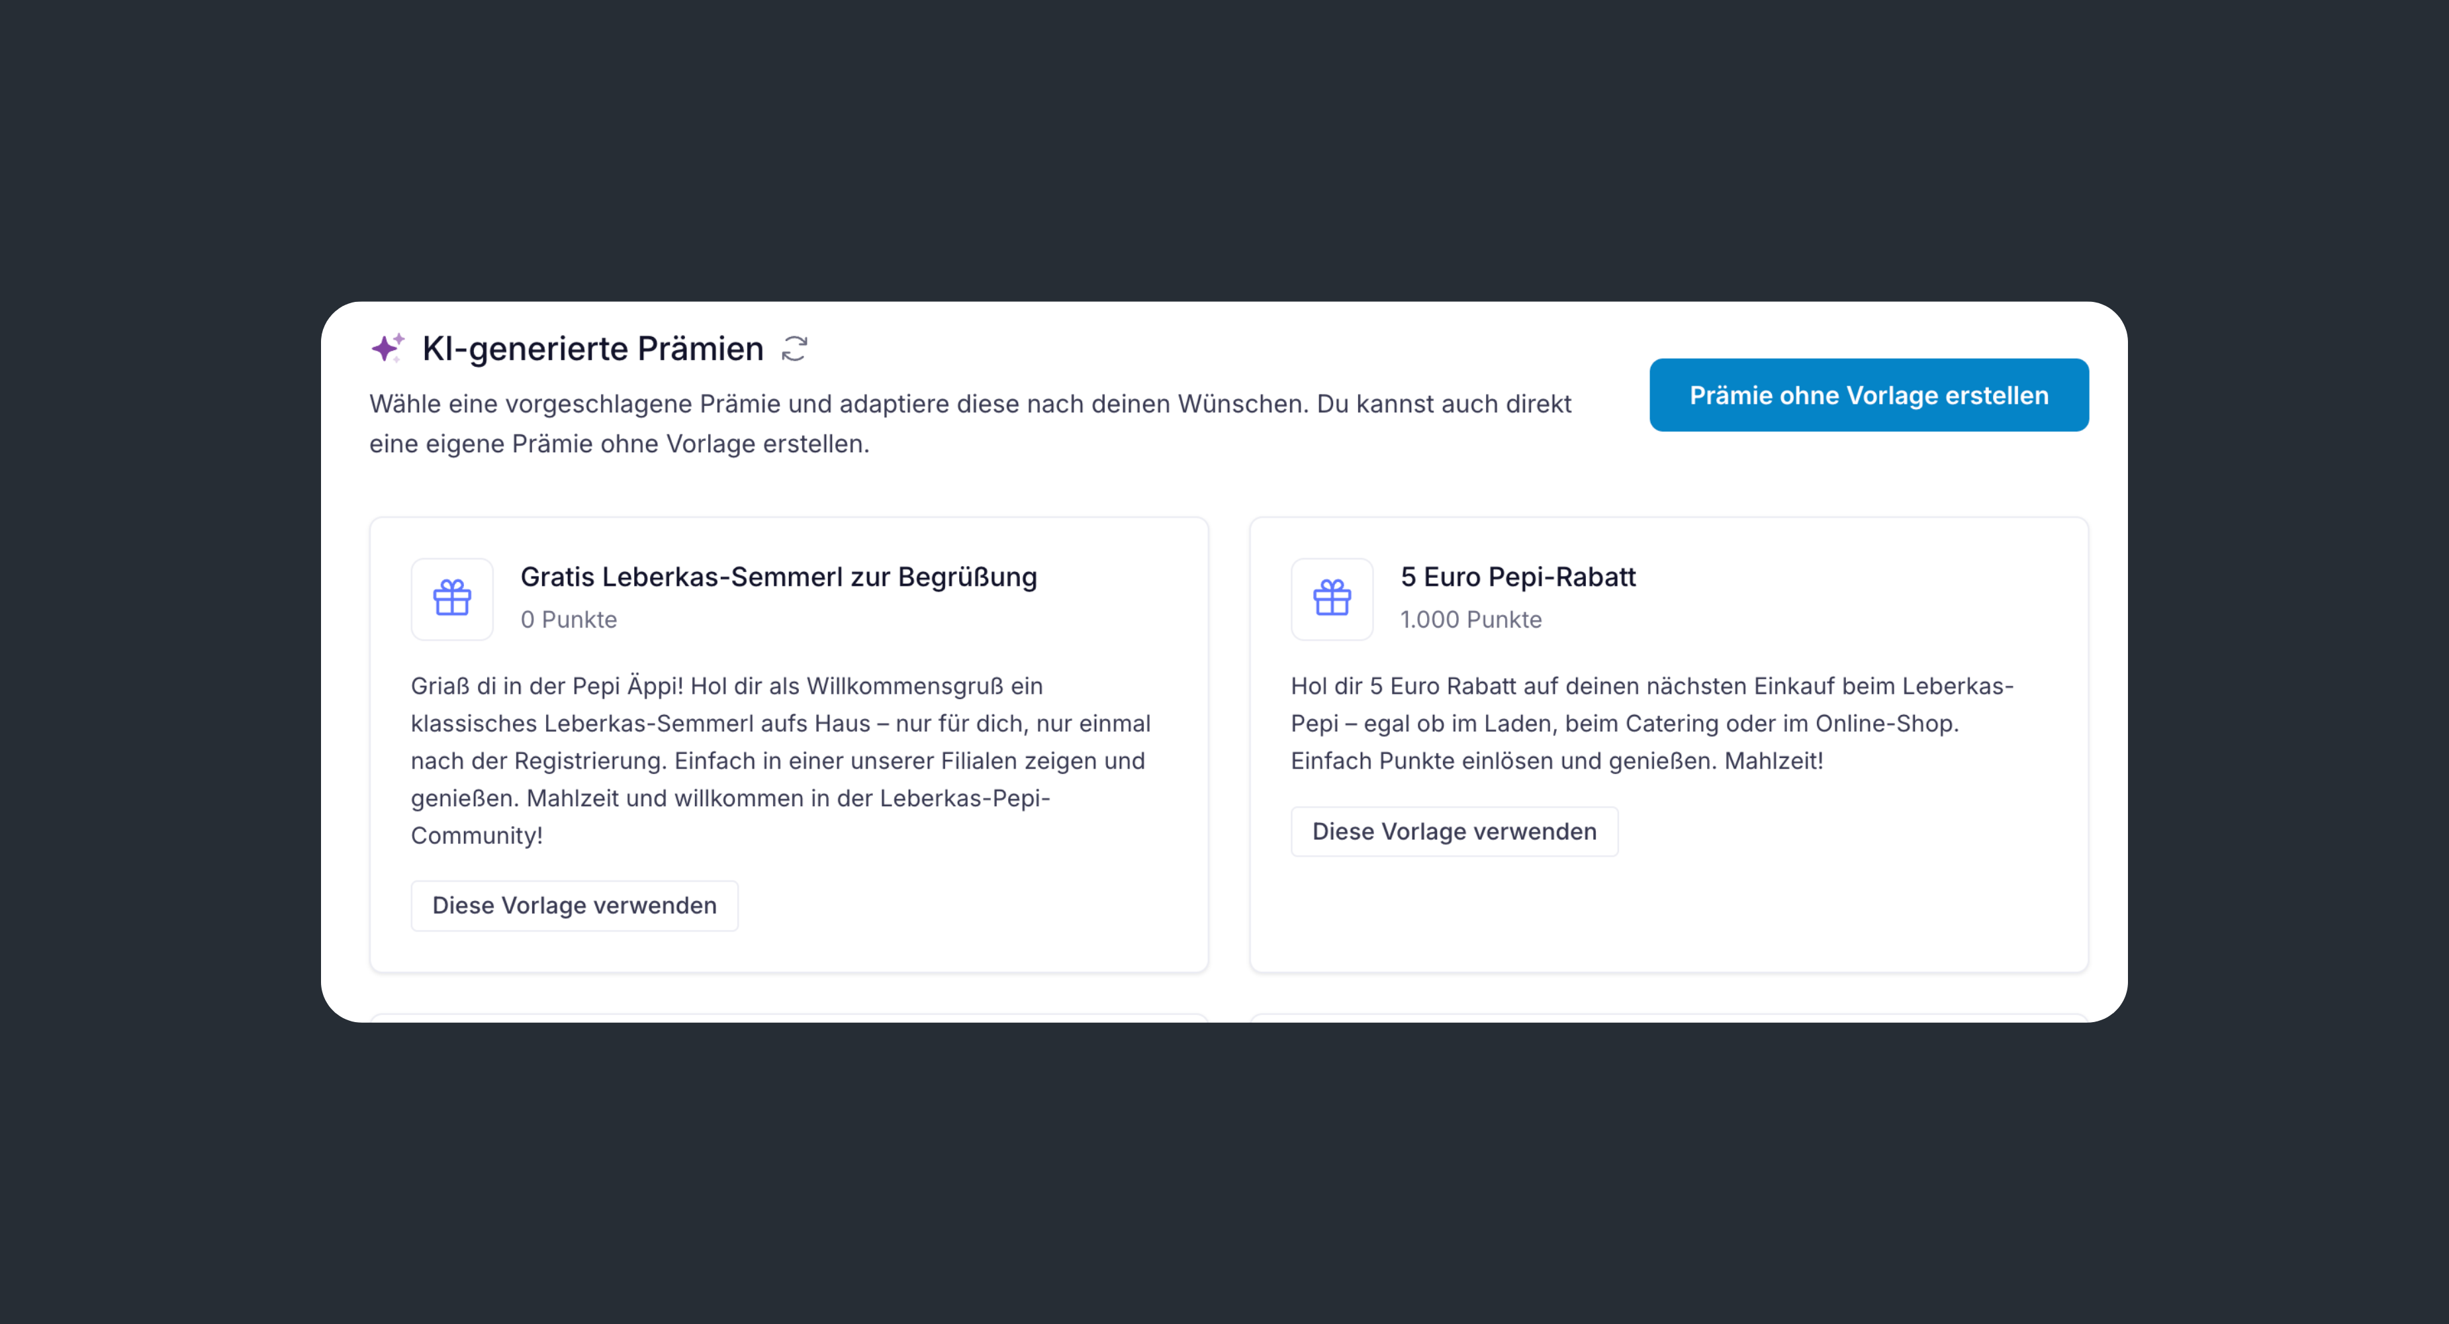Click the "1.000 Punkte" label
This screenshot has height=1324, width=2449.
[1470, 619]
